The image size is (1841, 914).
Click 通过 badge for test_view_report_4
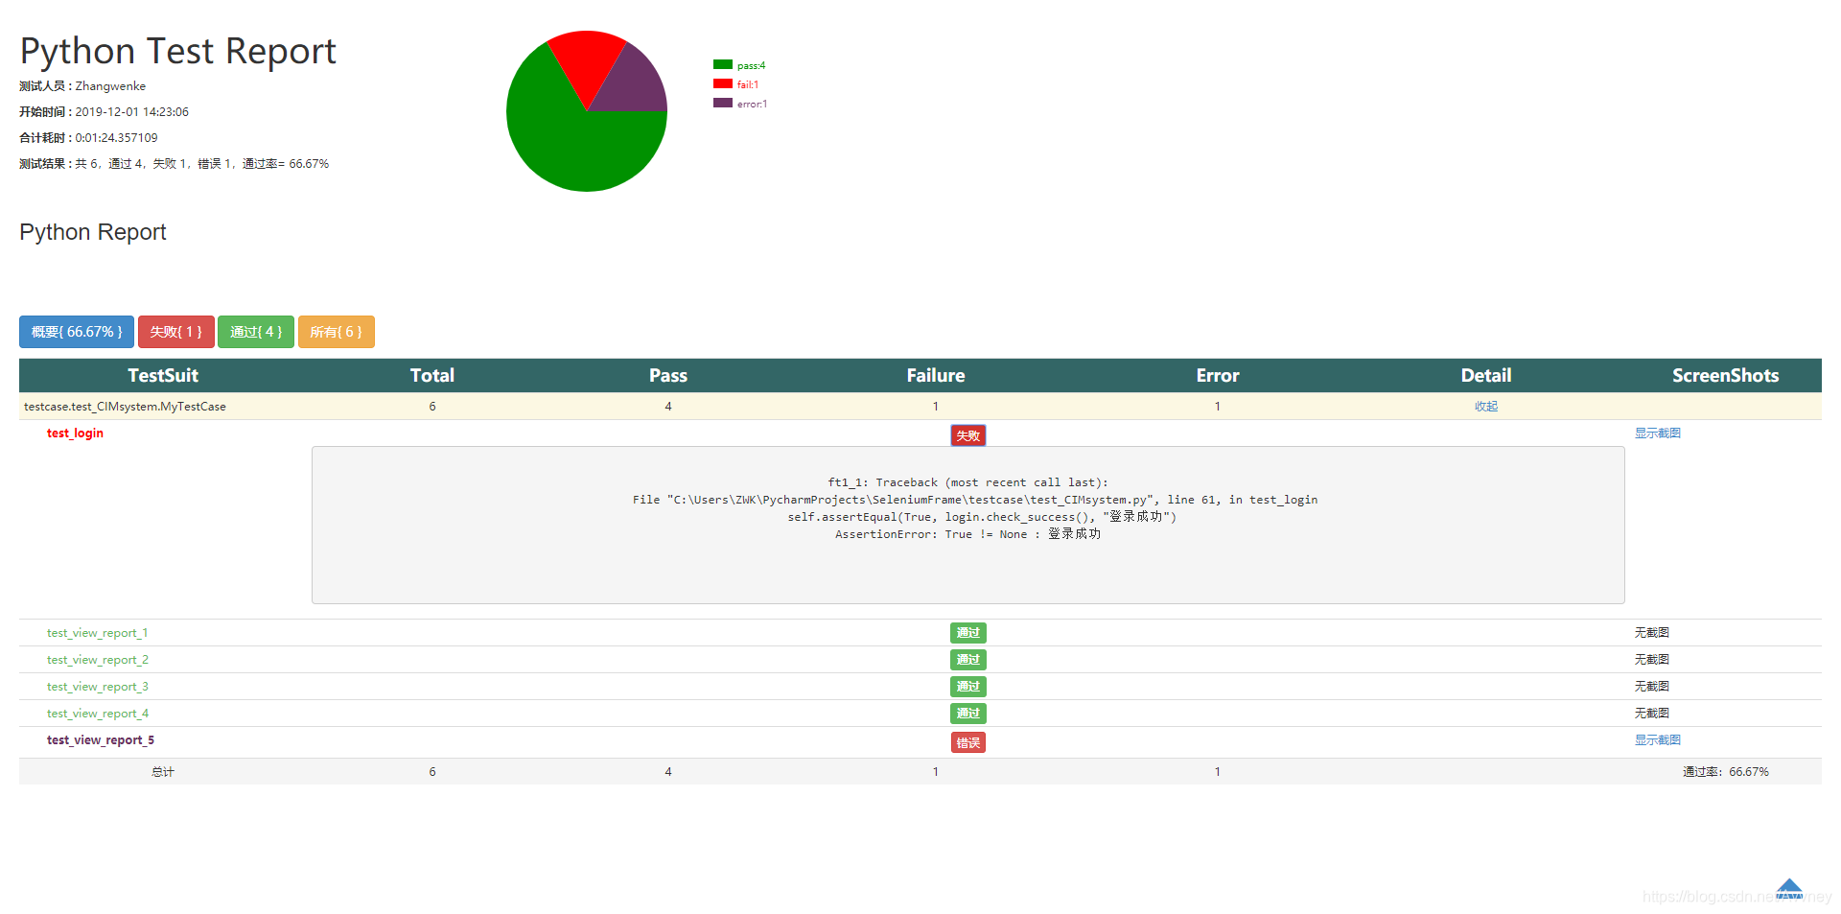(x=968, y=714)
